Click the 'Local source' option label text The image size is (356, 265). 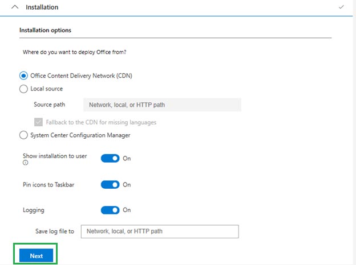[47, 89]
